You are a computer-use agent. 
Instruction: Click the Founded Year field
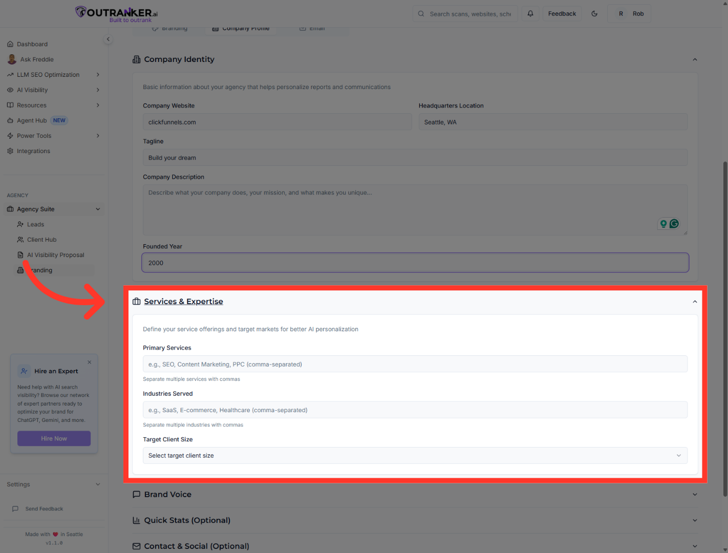point(415,263)
